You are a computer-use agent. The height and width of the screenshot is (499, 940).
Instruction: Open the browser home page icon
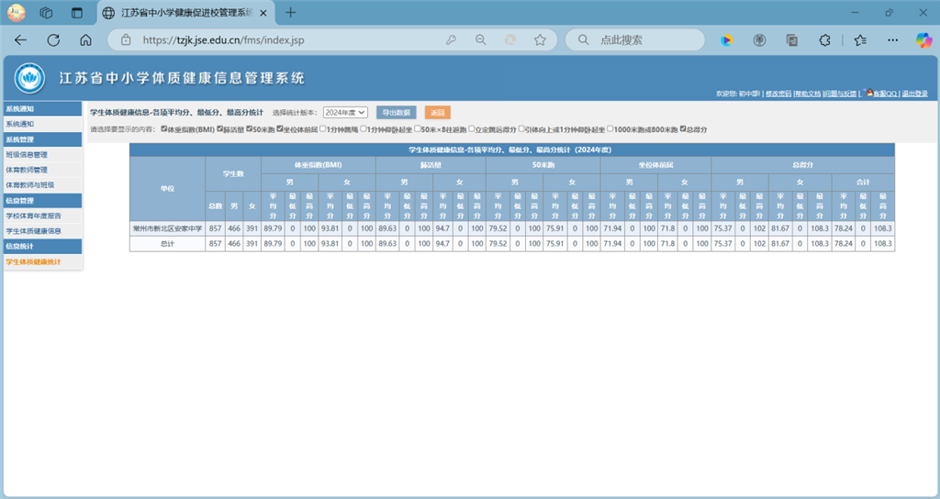[85, 40]
